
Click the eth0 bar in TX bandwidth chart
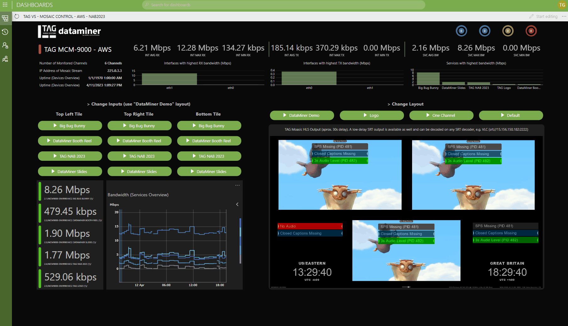coord(309,78)
